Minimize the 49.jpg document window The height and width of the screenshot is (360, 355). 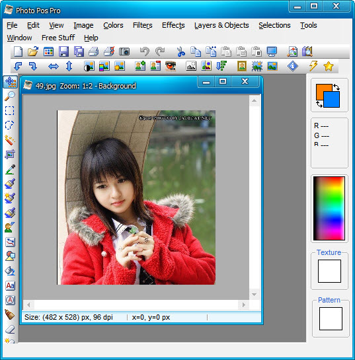tap(206, 82)
